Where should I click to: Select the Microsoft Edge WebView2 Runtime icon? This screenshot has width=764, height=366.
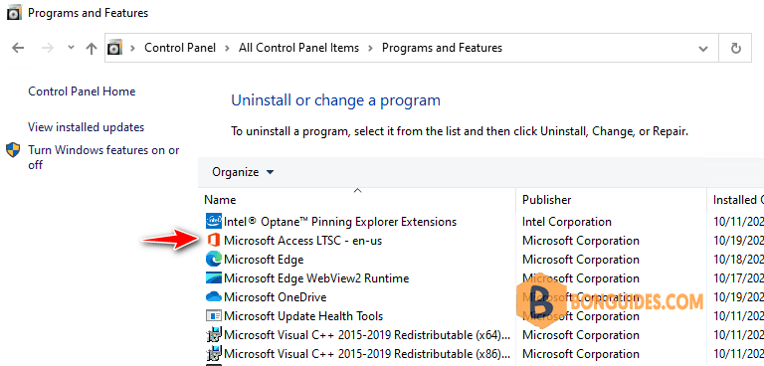coord(213,278)
